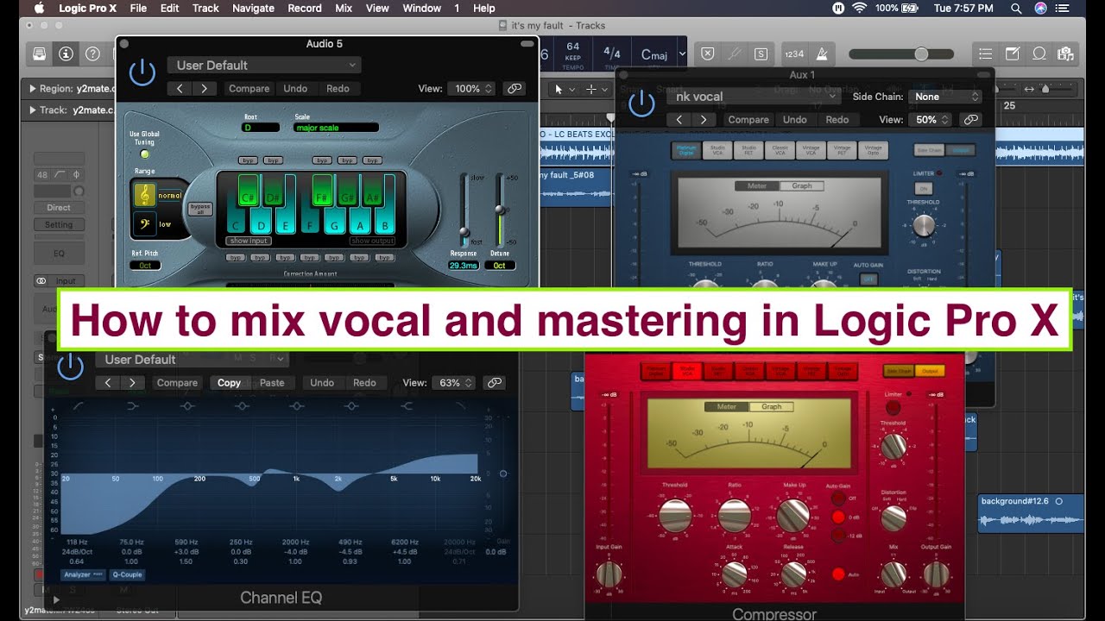Expand the Region disclosure triangle
Viewport: 1105px width, 621px height.
click(33, 88)
